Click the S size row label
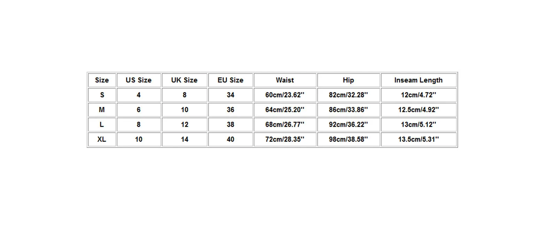557x225 pixels. [102, 95]
